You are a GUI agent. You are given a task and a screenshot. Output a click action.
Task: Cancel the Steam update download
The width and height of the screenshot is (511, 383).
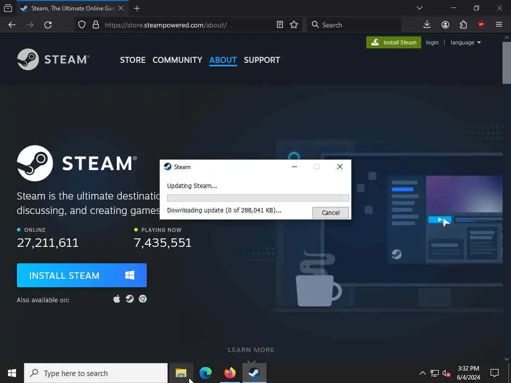click(330, 212)
